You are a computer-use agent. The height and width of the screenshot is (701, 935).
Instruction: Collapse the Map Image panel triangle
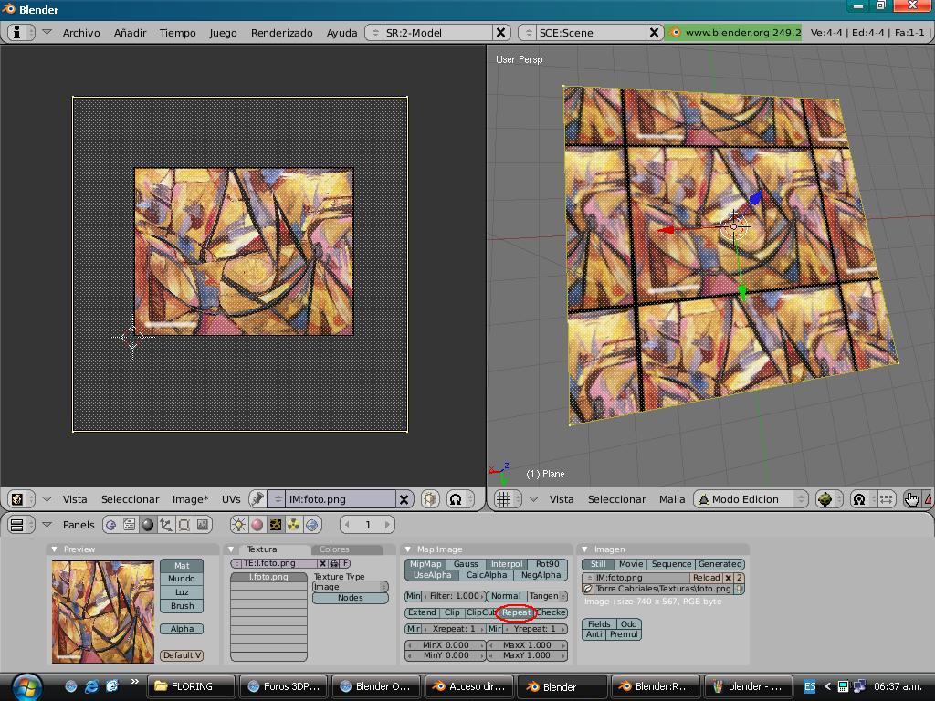click(408, 549)
